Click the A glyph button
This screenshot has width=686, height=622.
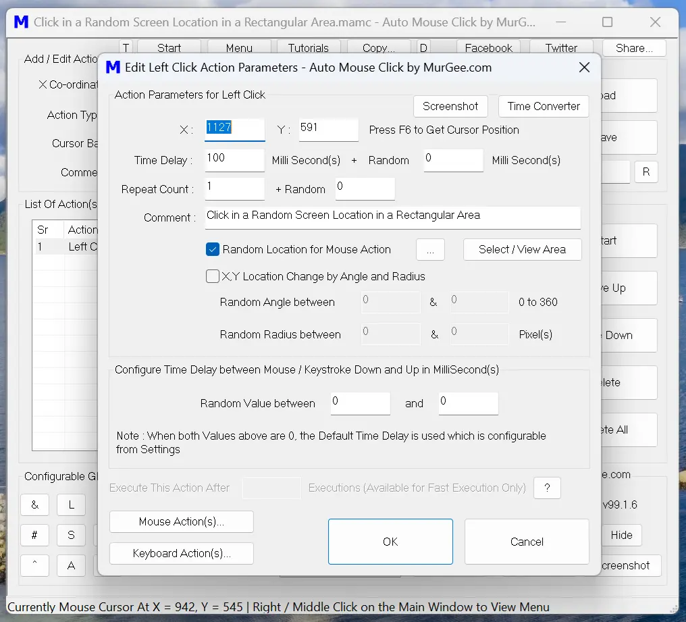point(71,565)
